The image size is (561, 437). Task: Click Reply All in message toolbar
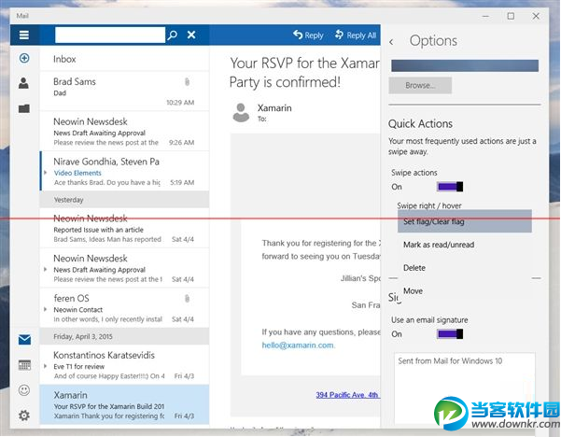pos(356,35)
